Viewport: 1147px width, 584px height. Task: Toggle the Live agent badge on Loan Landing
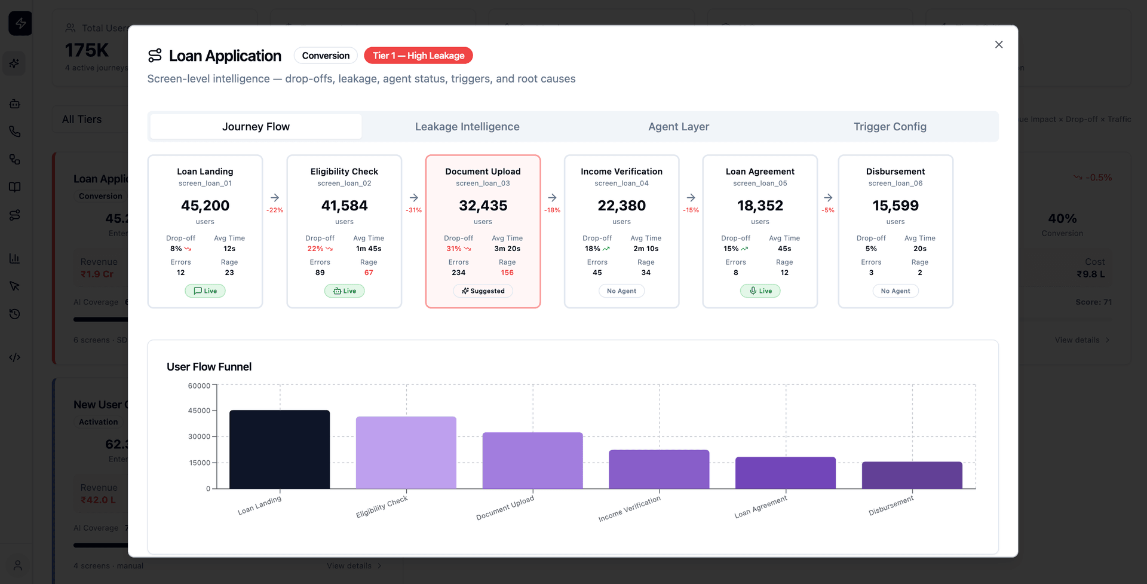click(205, 291)
